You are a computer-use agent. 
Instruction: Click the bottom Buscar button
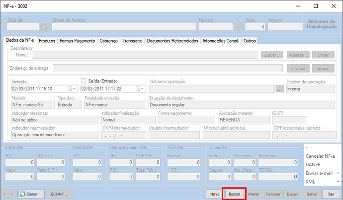(234, 194)
